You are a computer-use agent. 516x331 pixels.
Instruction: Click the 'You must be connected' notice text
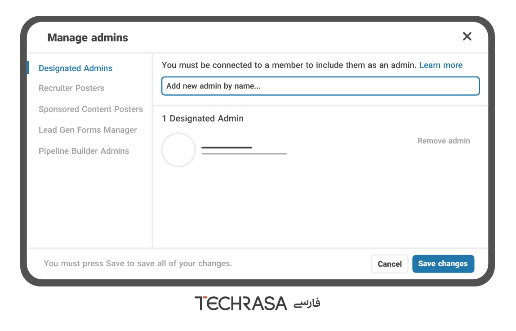289,65
